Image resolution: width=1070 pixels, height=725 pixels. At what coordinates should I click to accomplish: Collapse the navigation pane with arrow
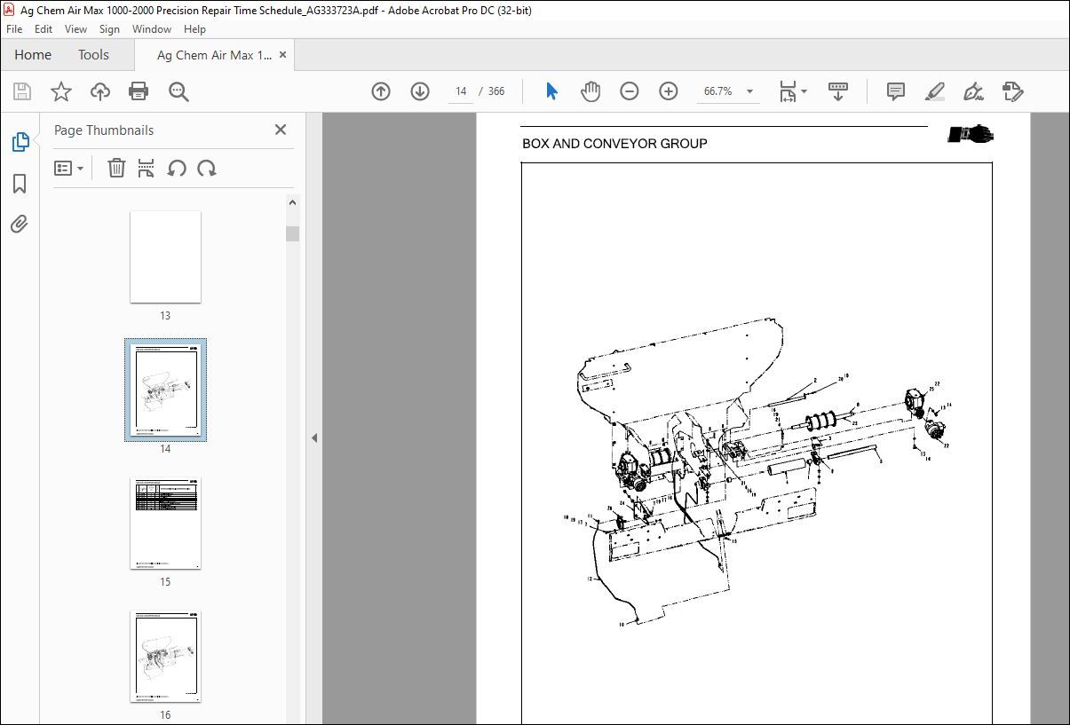pos(313,437)
